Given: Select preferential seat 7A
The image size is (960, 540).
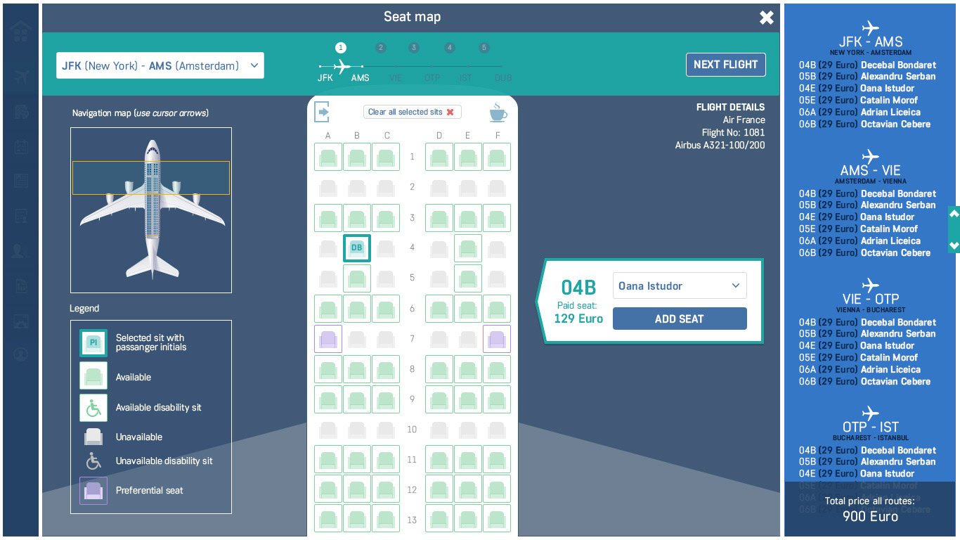Looking at the screenshot, I should tap(328, 339).
